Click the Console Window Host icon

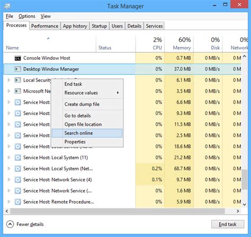[x=17, y=58]
